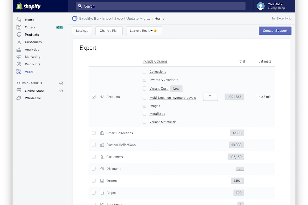The width and height of the screenshot is (308, 205).
Task: Click the 4,996 smart collections total
Action: [x=237, y=133]
